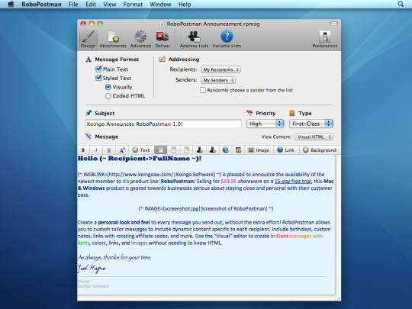Click the '$19.95' pink price text
412x309 pixels.
coord(229,181)
